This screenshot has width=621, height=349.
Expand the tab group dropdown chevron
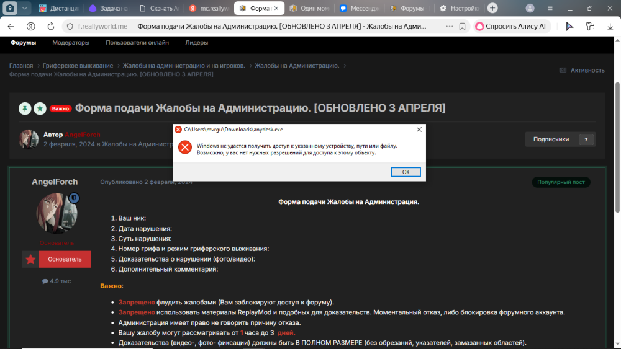(24, 8)
